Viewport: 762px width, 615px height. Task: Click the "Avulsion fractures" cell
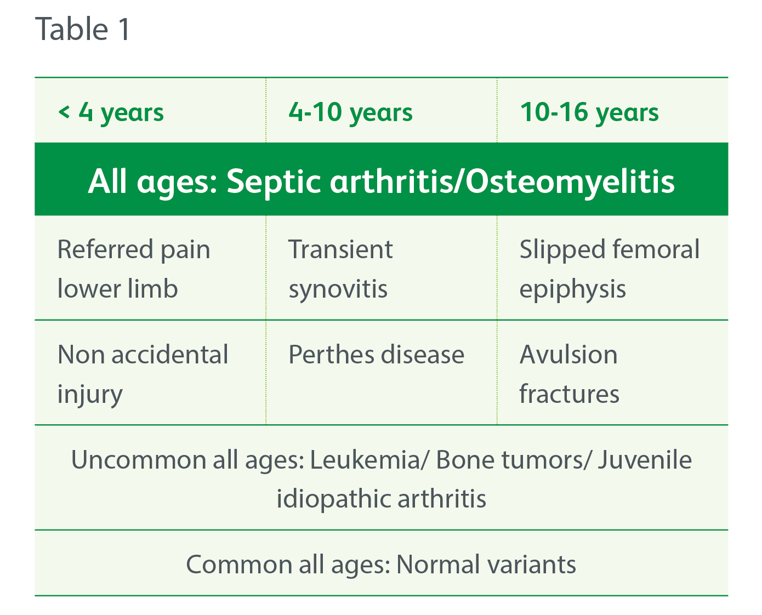tap(569, 374)
